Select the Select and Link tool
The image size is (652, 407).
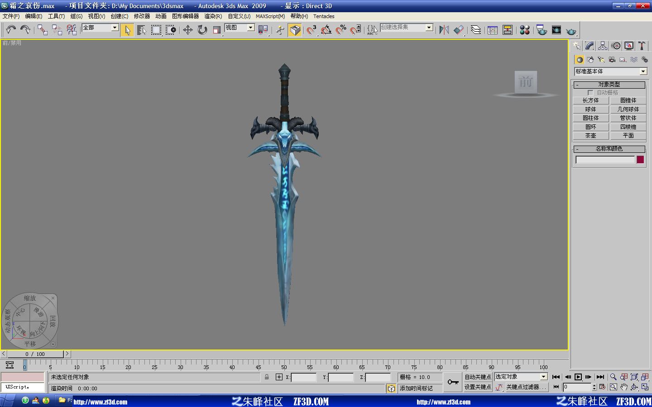(x=43, y=30)
